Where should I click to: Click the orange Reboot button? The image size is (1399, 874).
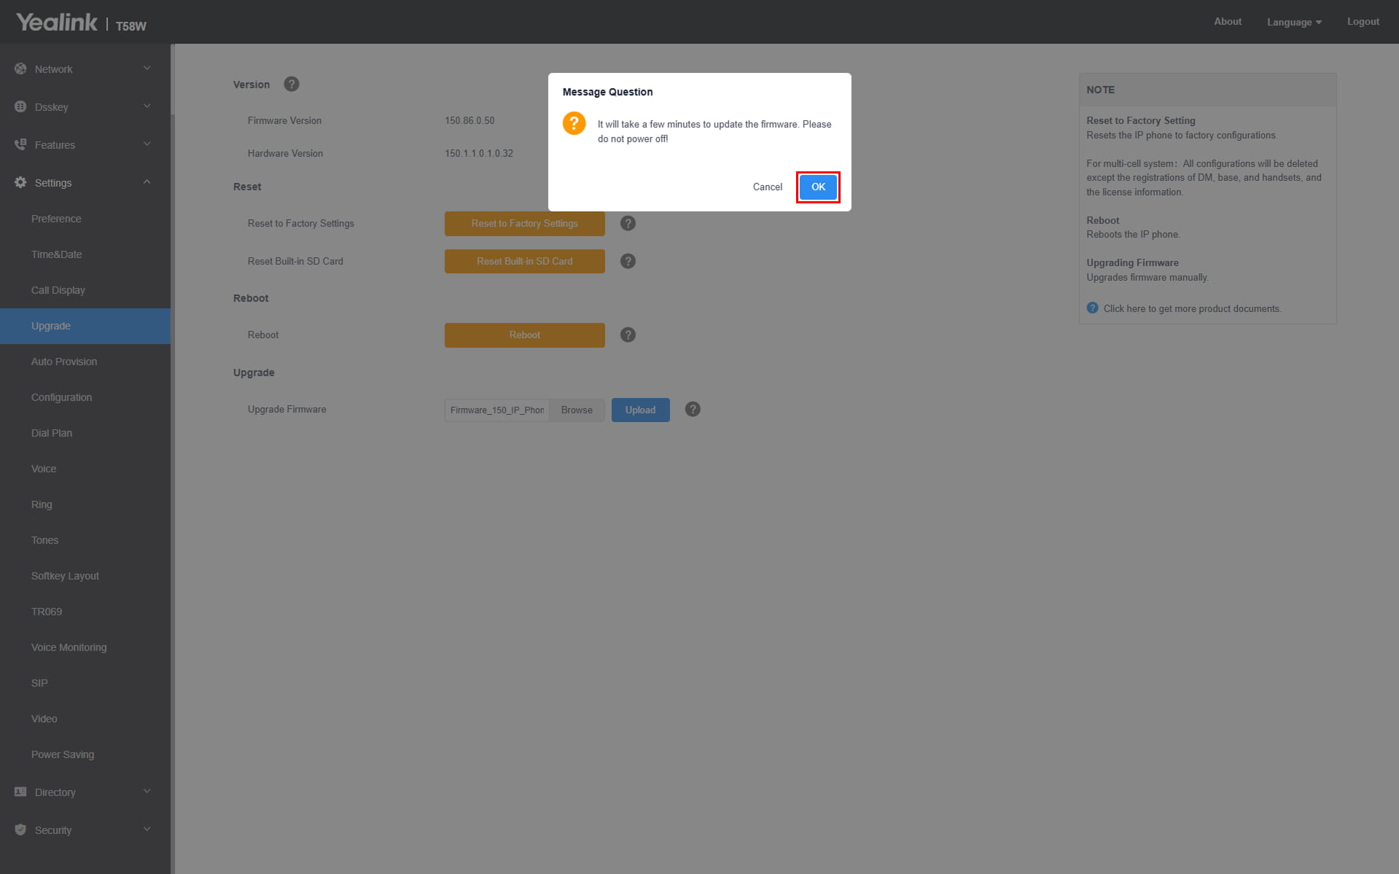pos(524,335)
